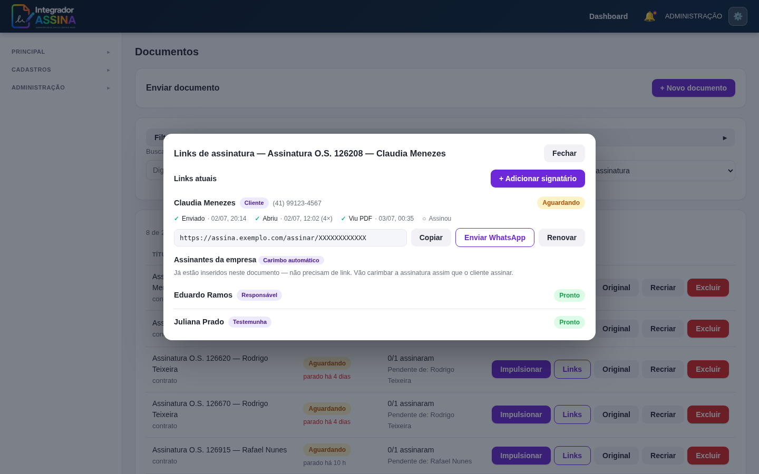
Task: Open Links for O.S. 126670
Action: coord(572,414)
